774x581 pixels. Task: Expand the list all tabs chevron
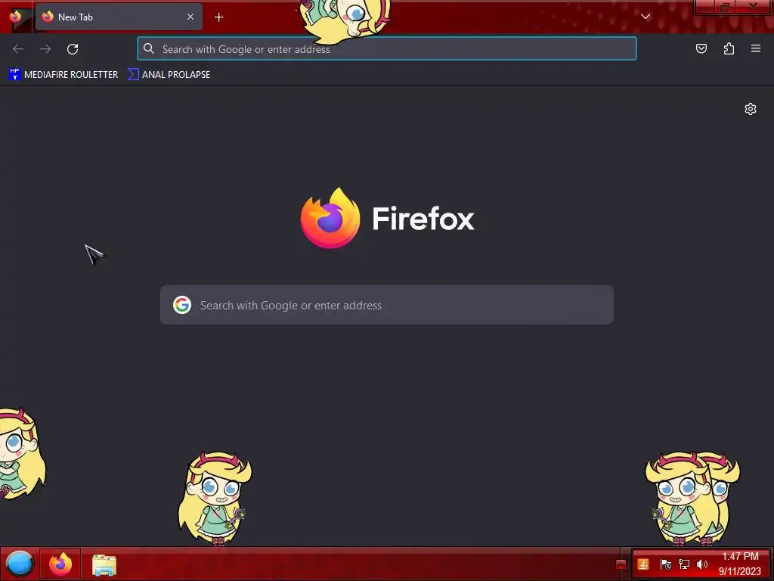click(646, 17)
